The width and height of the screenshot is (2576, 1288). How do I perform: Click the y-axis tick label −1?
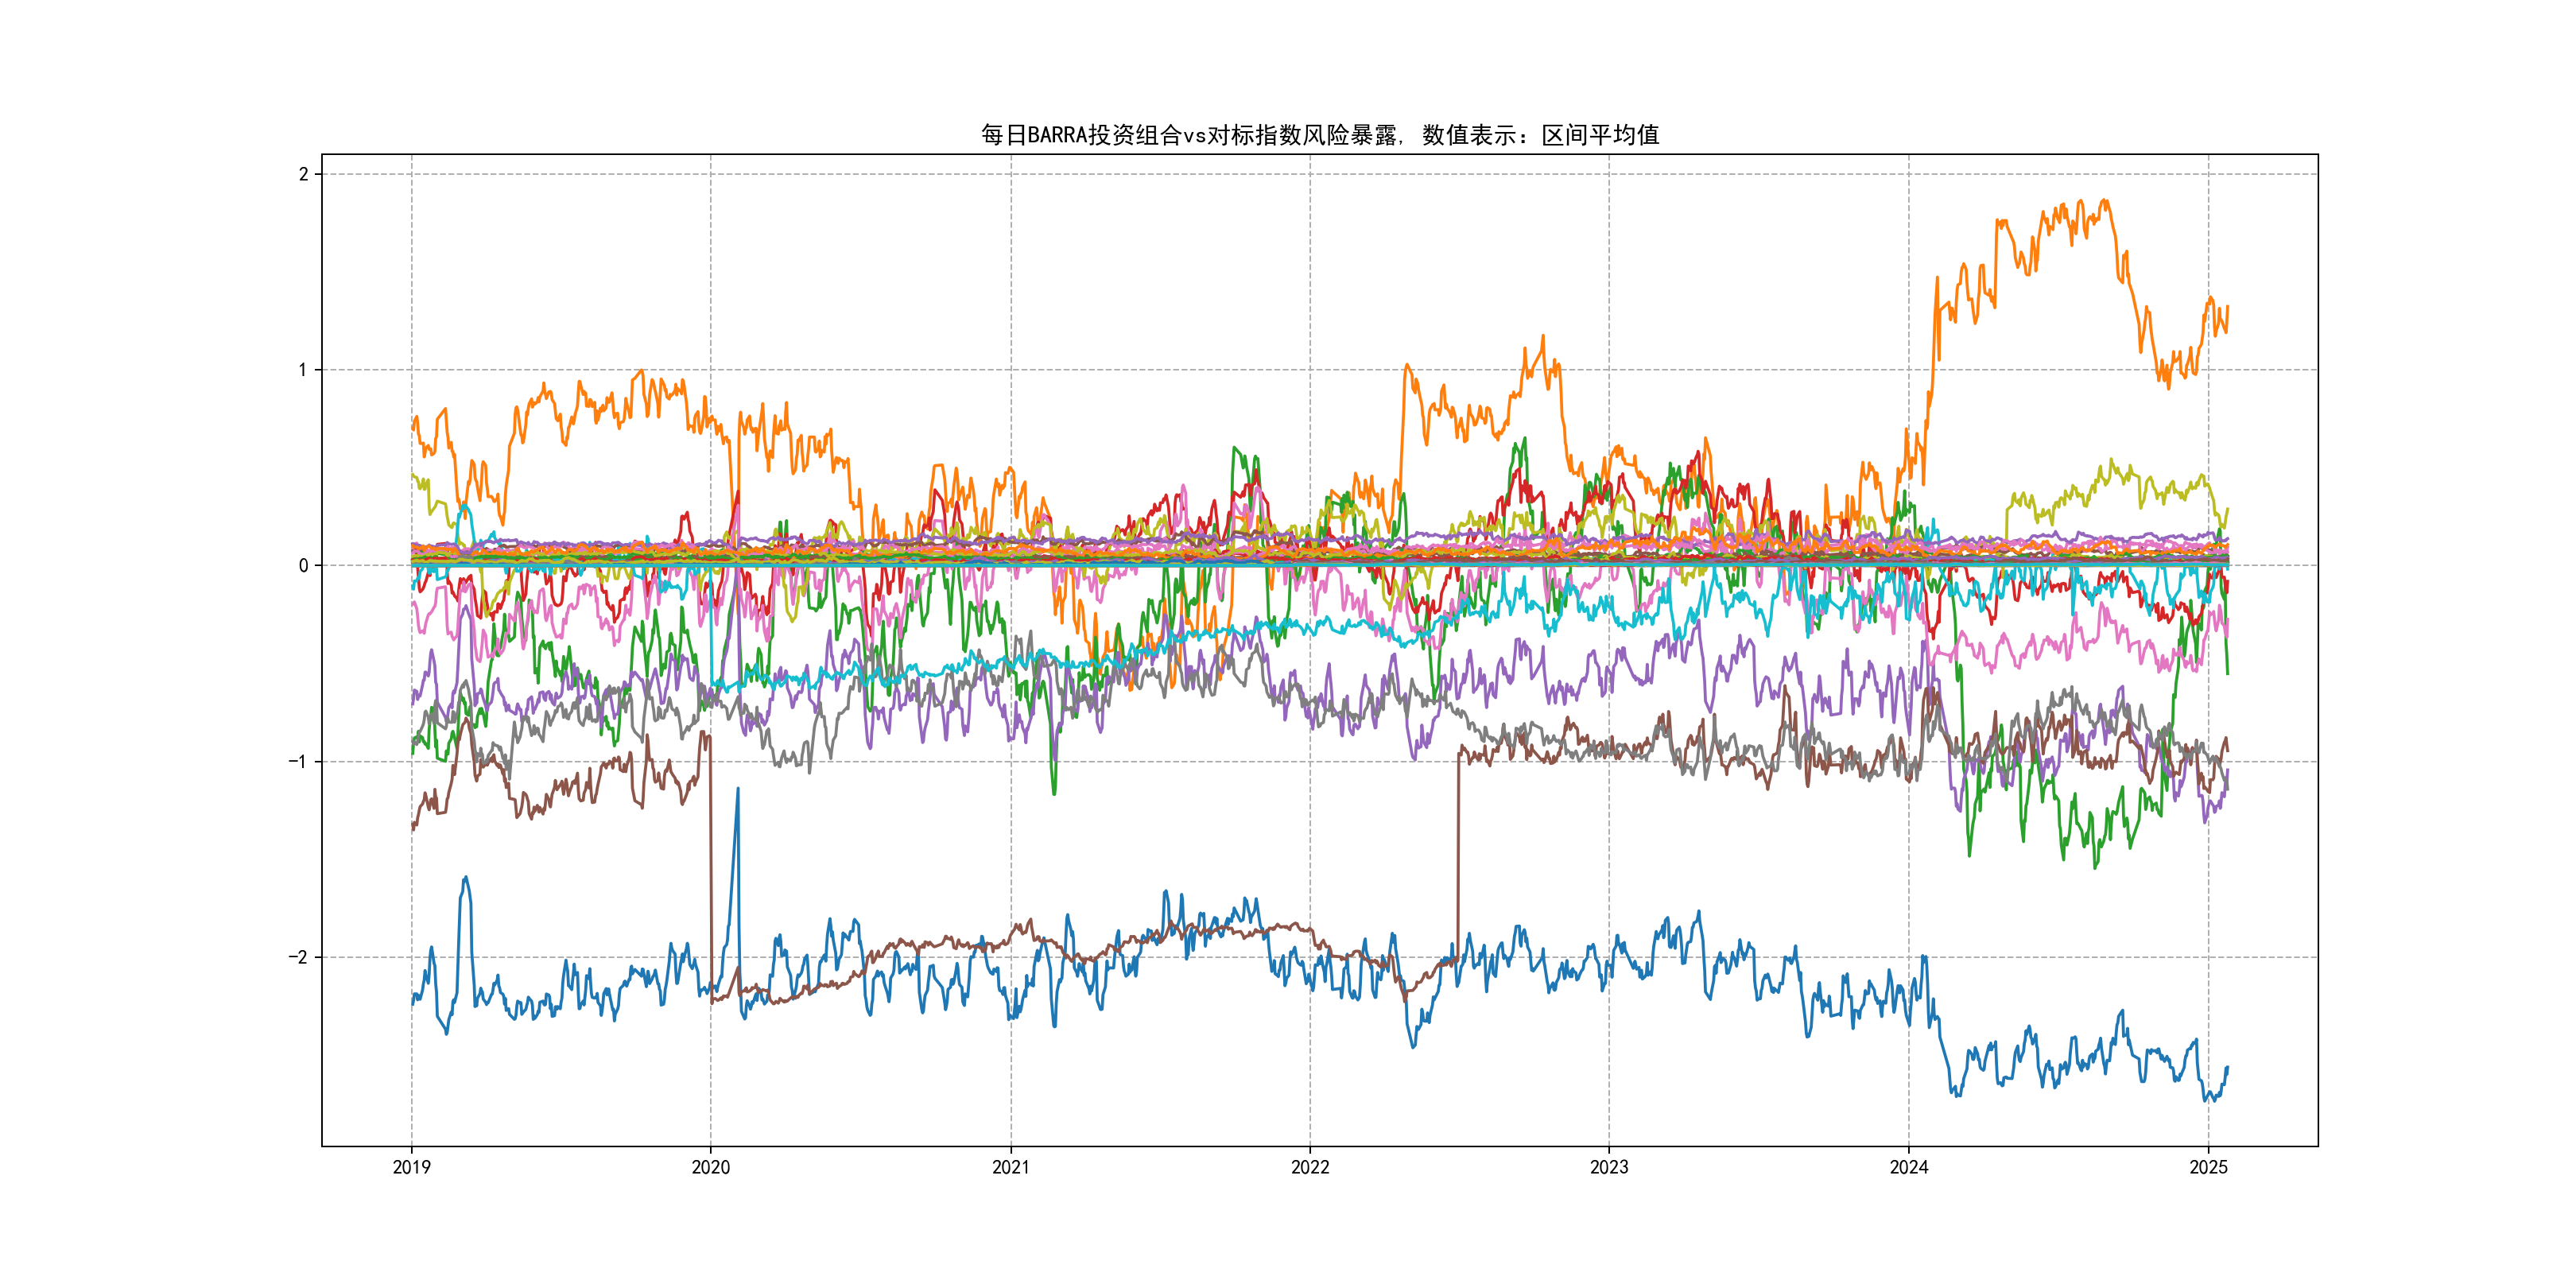click(x=298, y=762)
